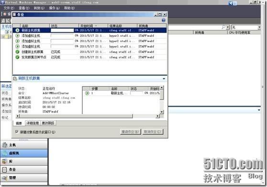Open help icon in 作业 window
The height and width of the screenshot is (187, 267).
tap(164, 20)
